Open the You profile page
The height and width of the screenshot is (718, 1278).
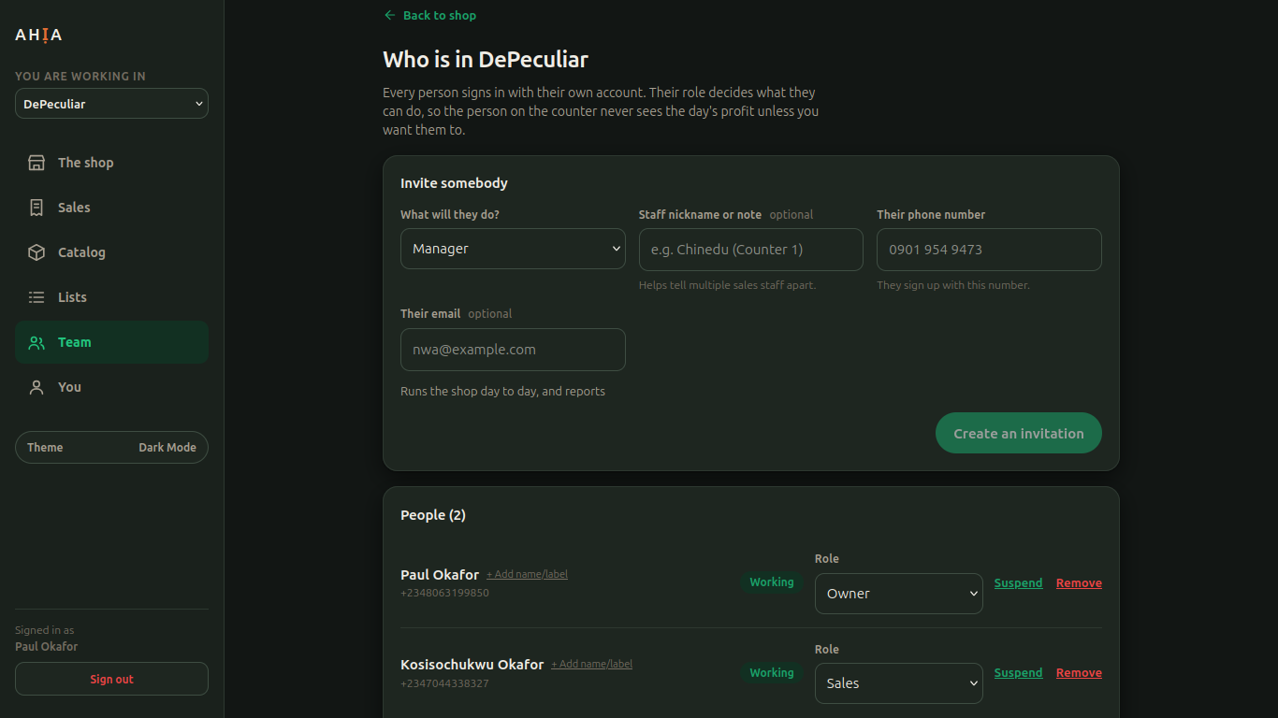111,387
